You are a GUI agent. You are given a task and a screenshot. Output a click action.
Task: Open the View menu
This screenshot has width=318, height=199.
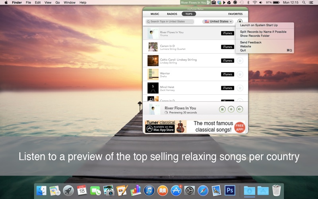click(x=48, y=2)
